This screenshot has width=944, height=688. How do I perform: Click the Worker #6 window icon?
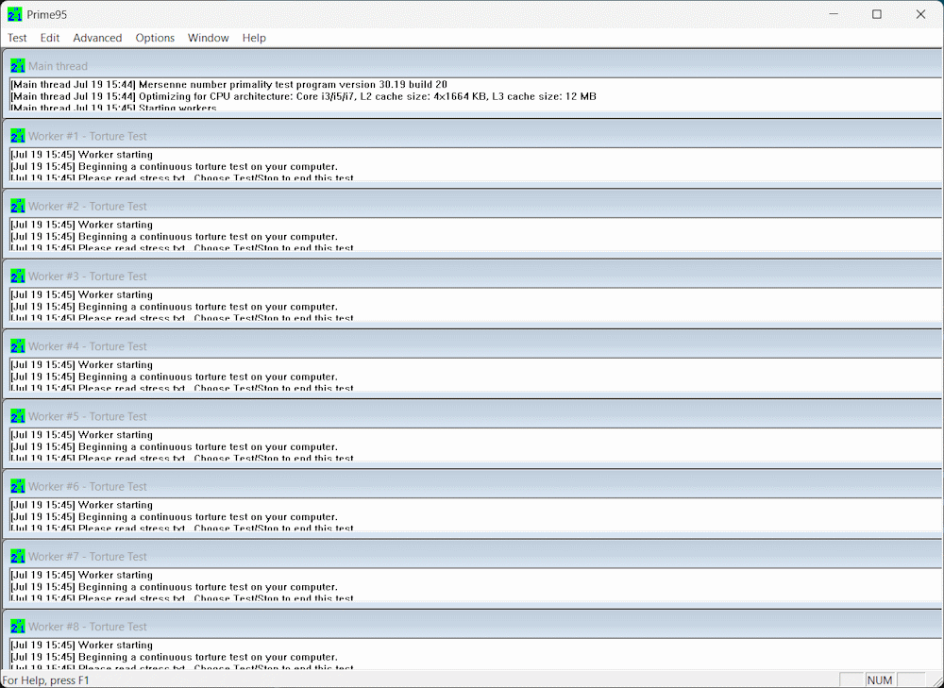pos(17,486)
